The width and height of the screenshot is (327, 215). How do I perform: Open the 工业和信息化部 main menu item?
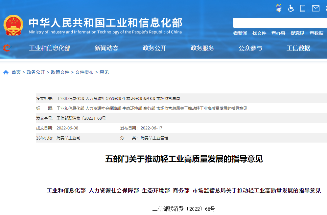pyautogui.click(x=50, y=48)
